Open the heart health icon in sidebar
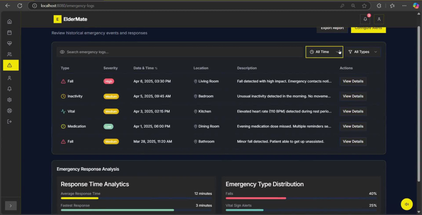The width and height of the screenshot is (422, 215). pos(9,44)
